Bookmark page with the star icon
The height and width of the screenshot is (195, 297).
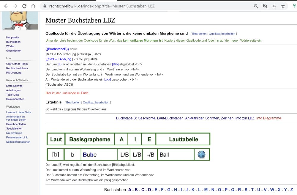point(283,6)
